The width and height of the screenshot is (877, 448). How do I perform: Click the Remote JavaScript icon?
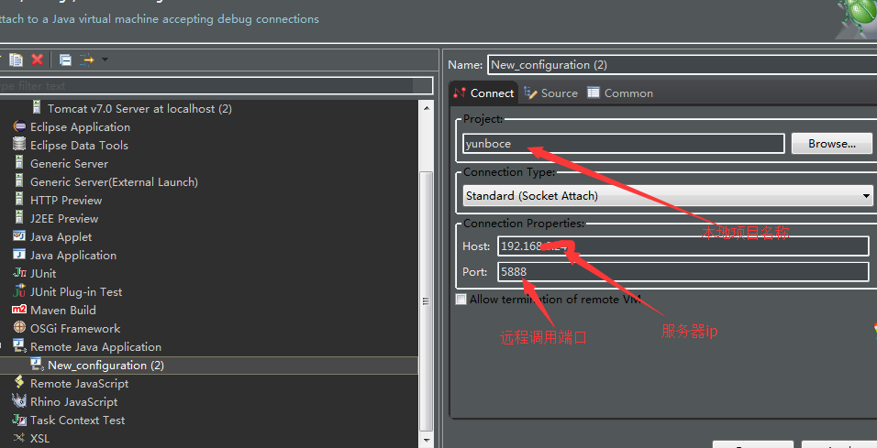pos(19,383)
